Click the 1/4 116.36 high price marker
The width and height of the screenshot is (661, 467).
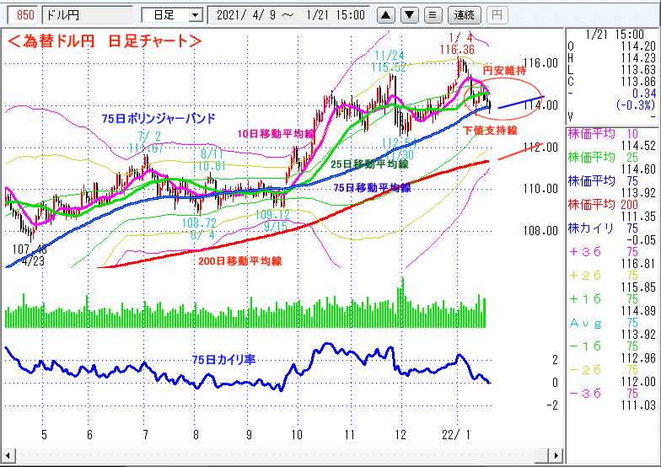[x=456, y=43]
